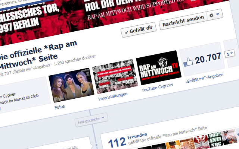Click the thumbs-up like icon
Image resolution: width=239 pixels, height=149 pixels.
coord(188,62)
